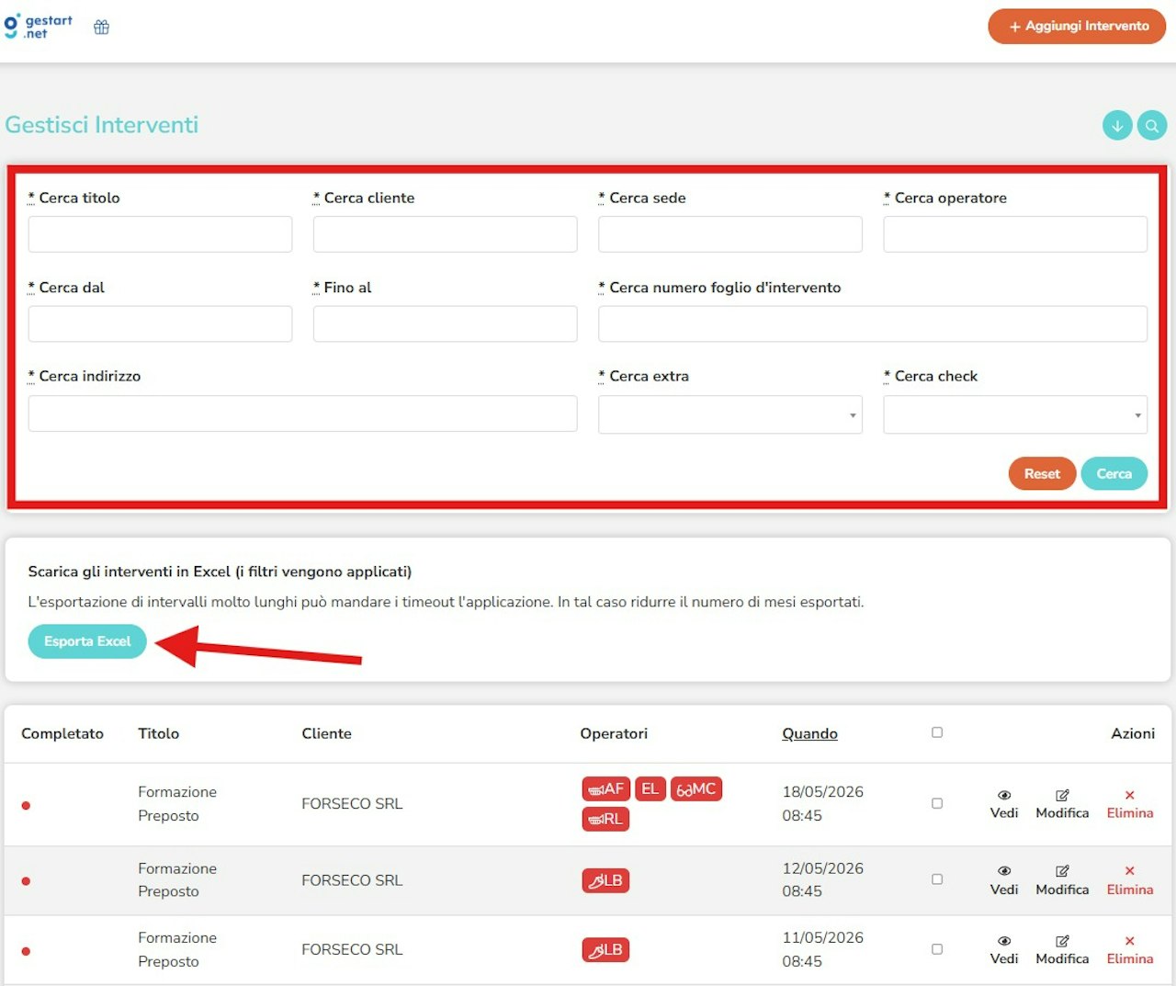Click the Scarica gli interventi in Excel heading

[x=220, y=572]
